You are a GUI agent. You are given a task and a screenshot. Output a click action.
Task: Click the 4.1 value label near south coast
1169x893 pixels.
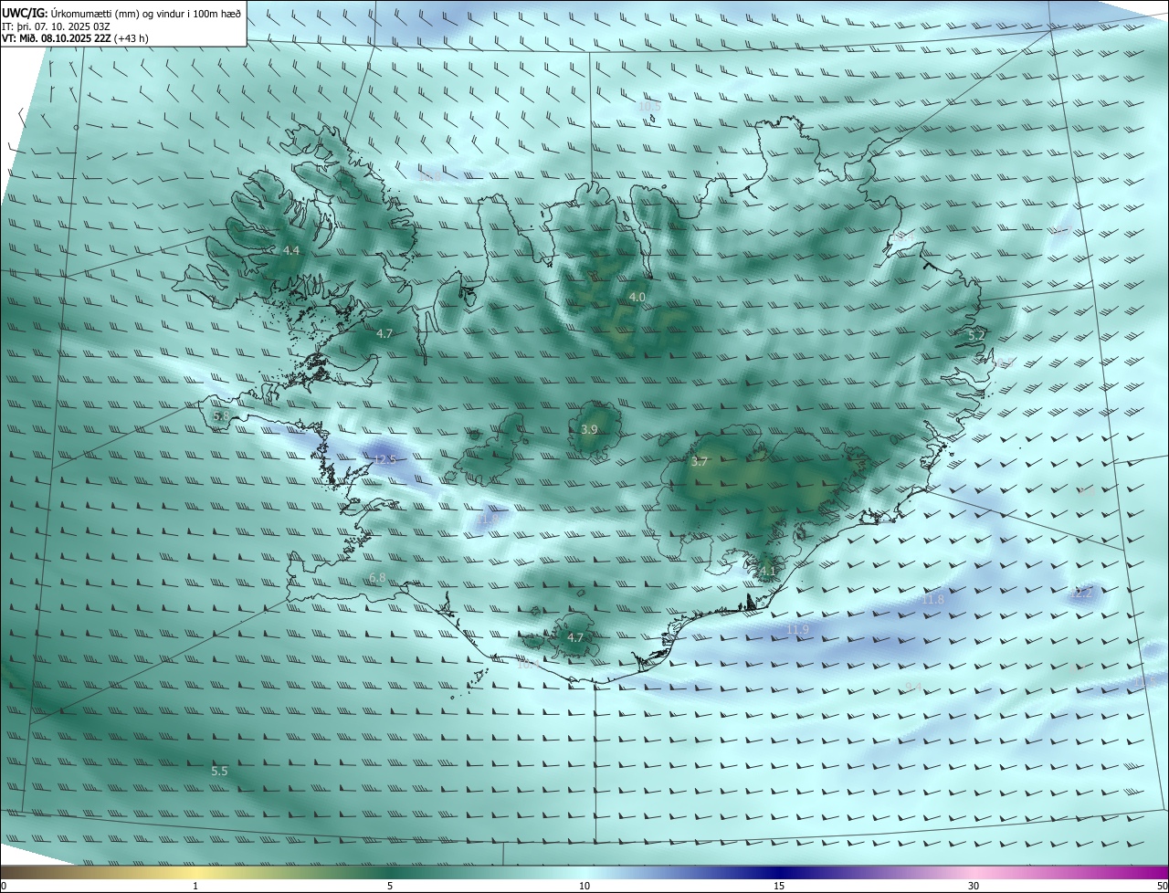pyautogui.click(x=767, y=573)
